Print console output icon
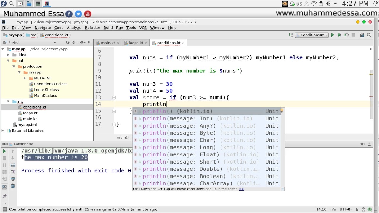This screenshot has height=213, width=379. point(13,179)
